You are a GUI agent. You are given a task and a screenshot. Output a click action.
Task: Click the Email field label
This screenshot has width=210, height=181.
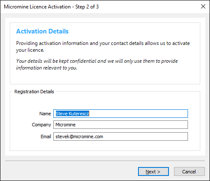[x=46, y=136]
